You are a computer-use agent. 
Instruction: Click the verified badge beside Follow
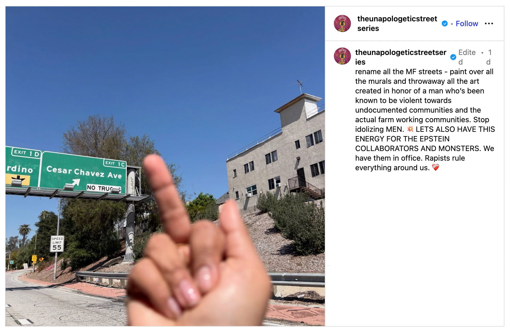(444, 23)
